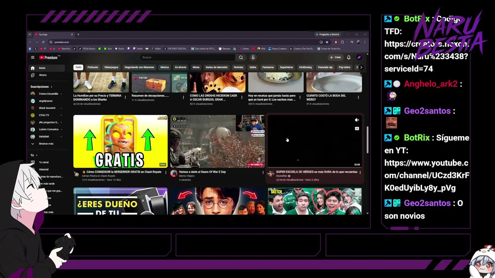This screenshot has width=495, height=278.
Task: Expand the Tú section
Action: (x=34, y=155)
